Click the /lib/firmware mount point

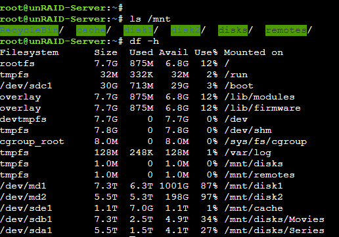click(262, 108)
